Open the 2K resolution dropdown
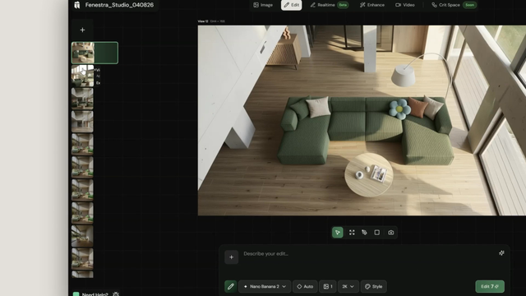 348,286
